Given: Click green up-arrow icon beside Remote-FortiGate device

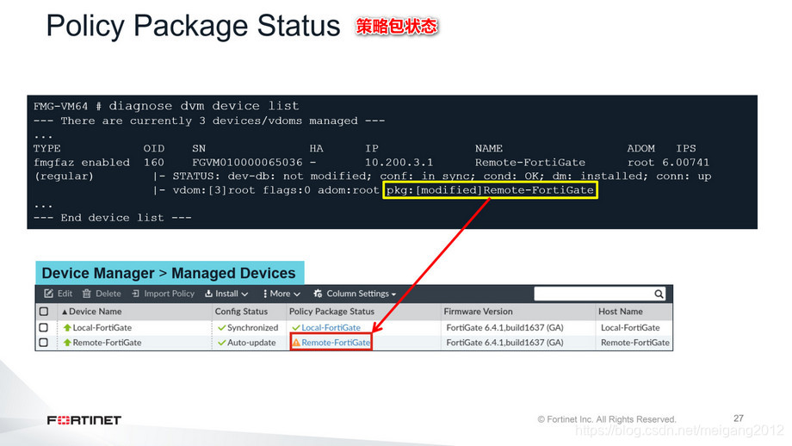Looking at the screenshot, I should [67, 343].
